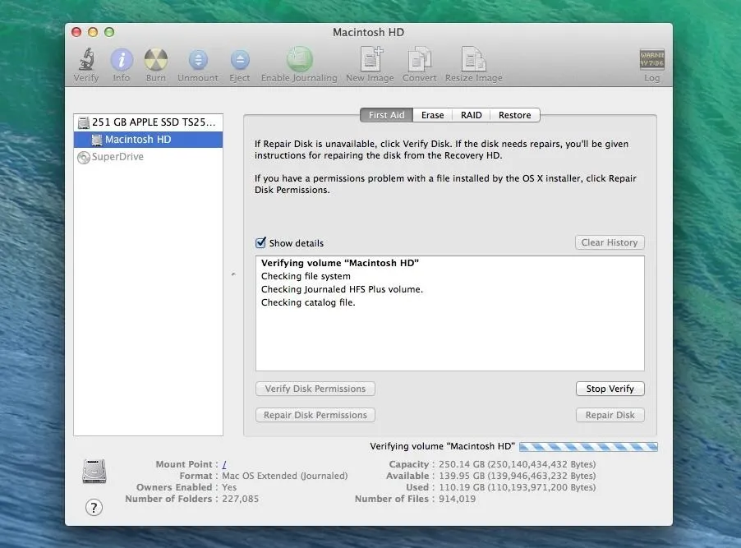
Task: Click the sidebar splitter handle dot
Action: [233, 274]
